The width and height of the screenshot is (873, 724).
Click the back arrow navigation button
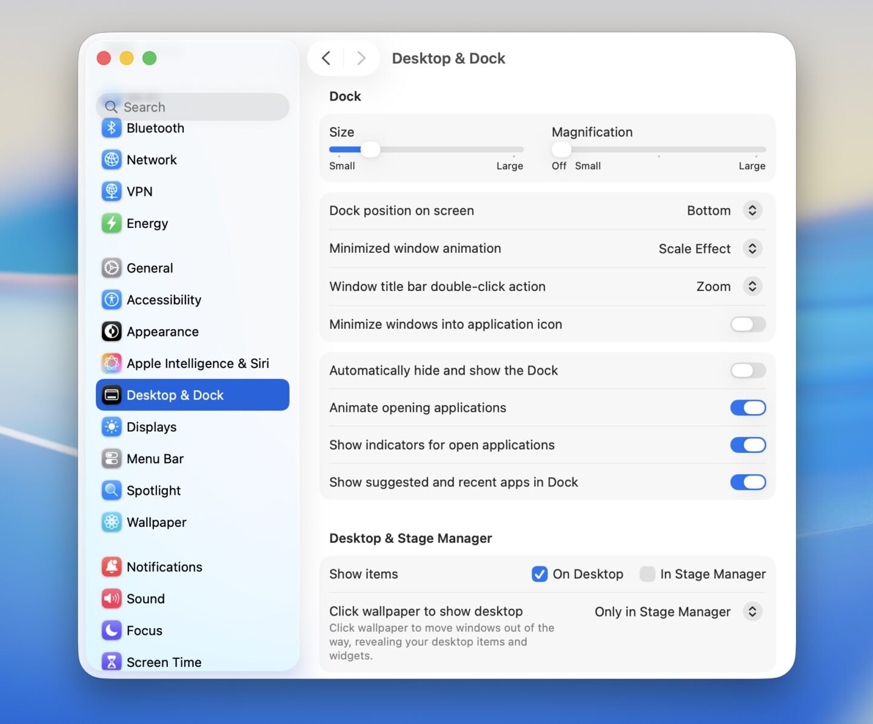click(326, 58)
